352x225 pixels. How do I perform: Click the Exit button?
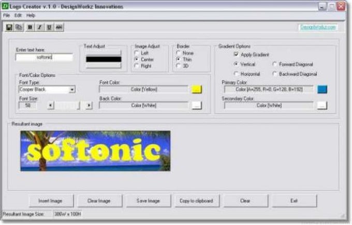click(x=295, y=201)
